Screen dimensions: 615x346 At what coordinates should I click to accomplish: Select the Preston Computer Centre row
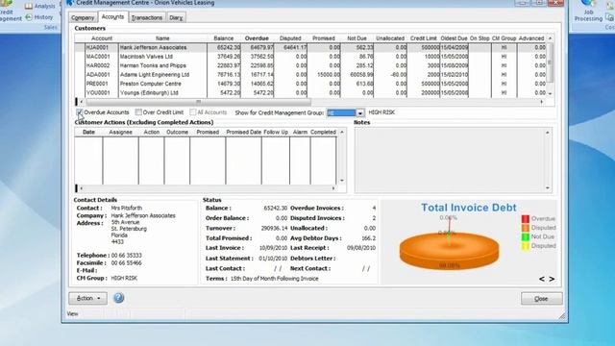309,84
